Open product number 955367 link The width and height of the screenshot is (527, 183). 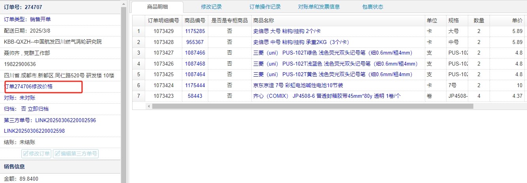(195, 42)
